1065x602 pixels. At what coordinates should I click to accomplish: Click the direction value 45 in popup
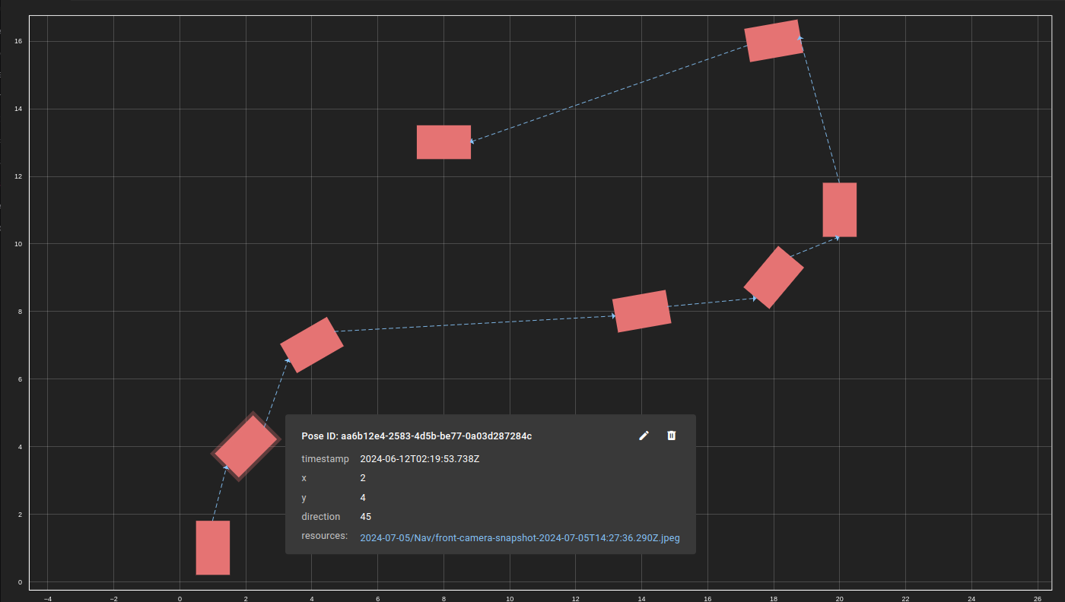pos(366,517)
